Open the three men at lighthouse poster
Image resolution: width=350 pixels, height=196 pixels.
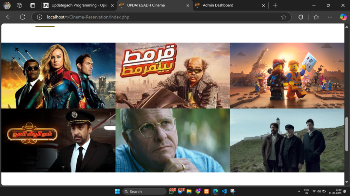pyautogui.click(x=287, y=141)
